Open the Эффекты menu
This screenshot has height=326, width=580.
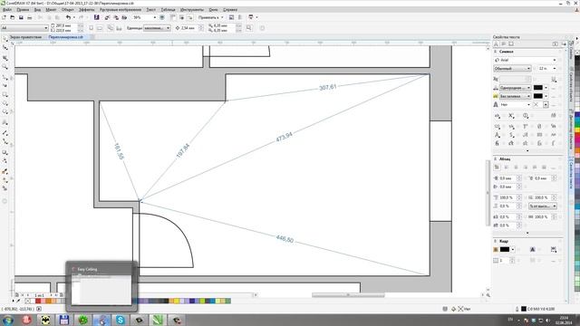click(87, 10)
